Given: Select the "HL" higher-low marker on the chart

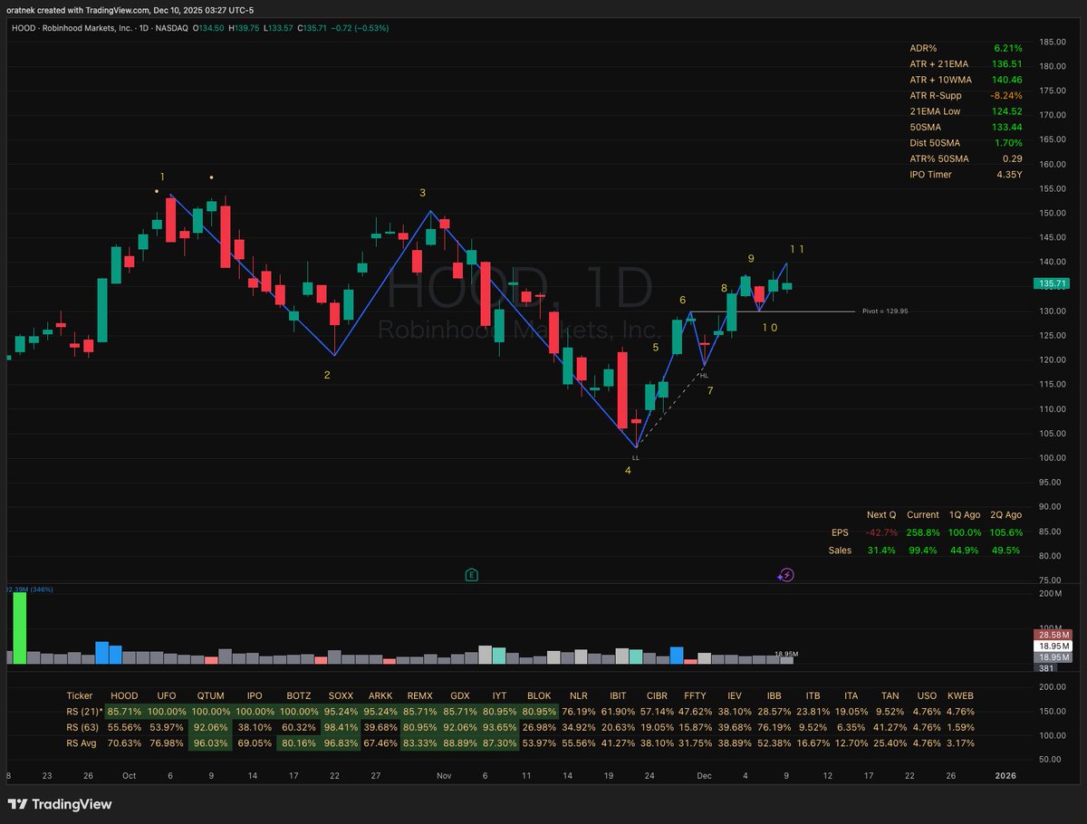Looking at the screenshot, I should [x=705, y=374].
